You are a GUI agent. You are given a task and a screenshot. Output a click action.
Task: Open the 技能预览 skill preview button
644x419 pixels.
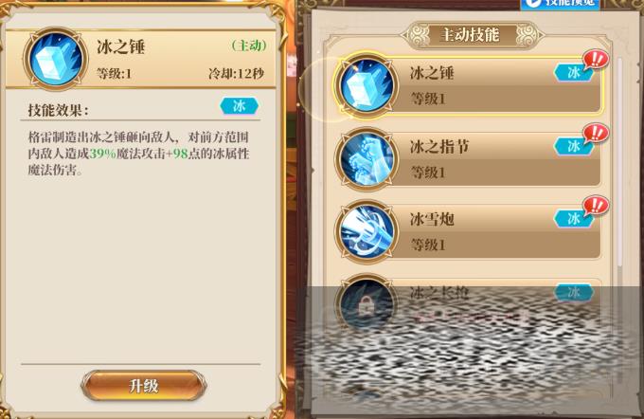561,3
